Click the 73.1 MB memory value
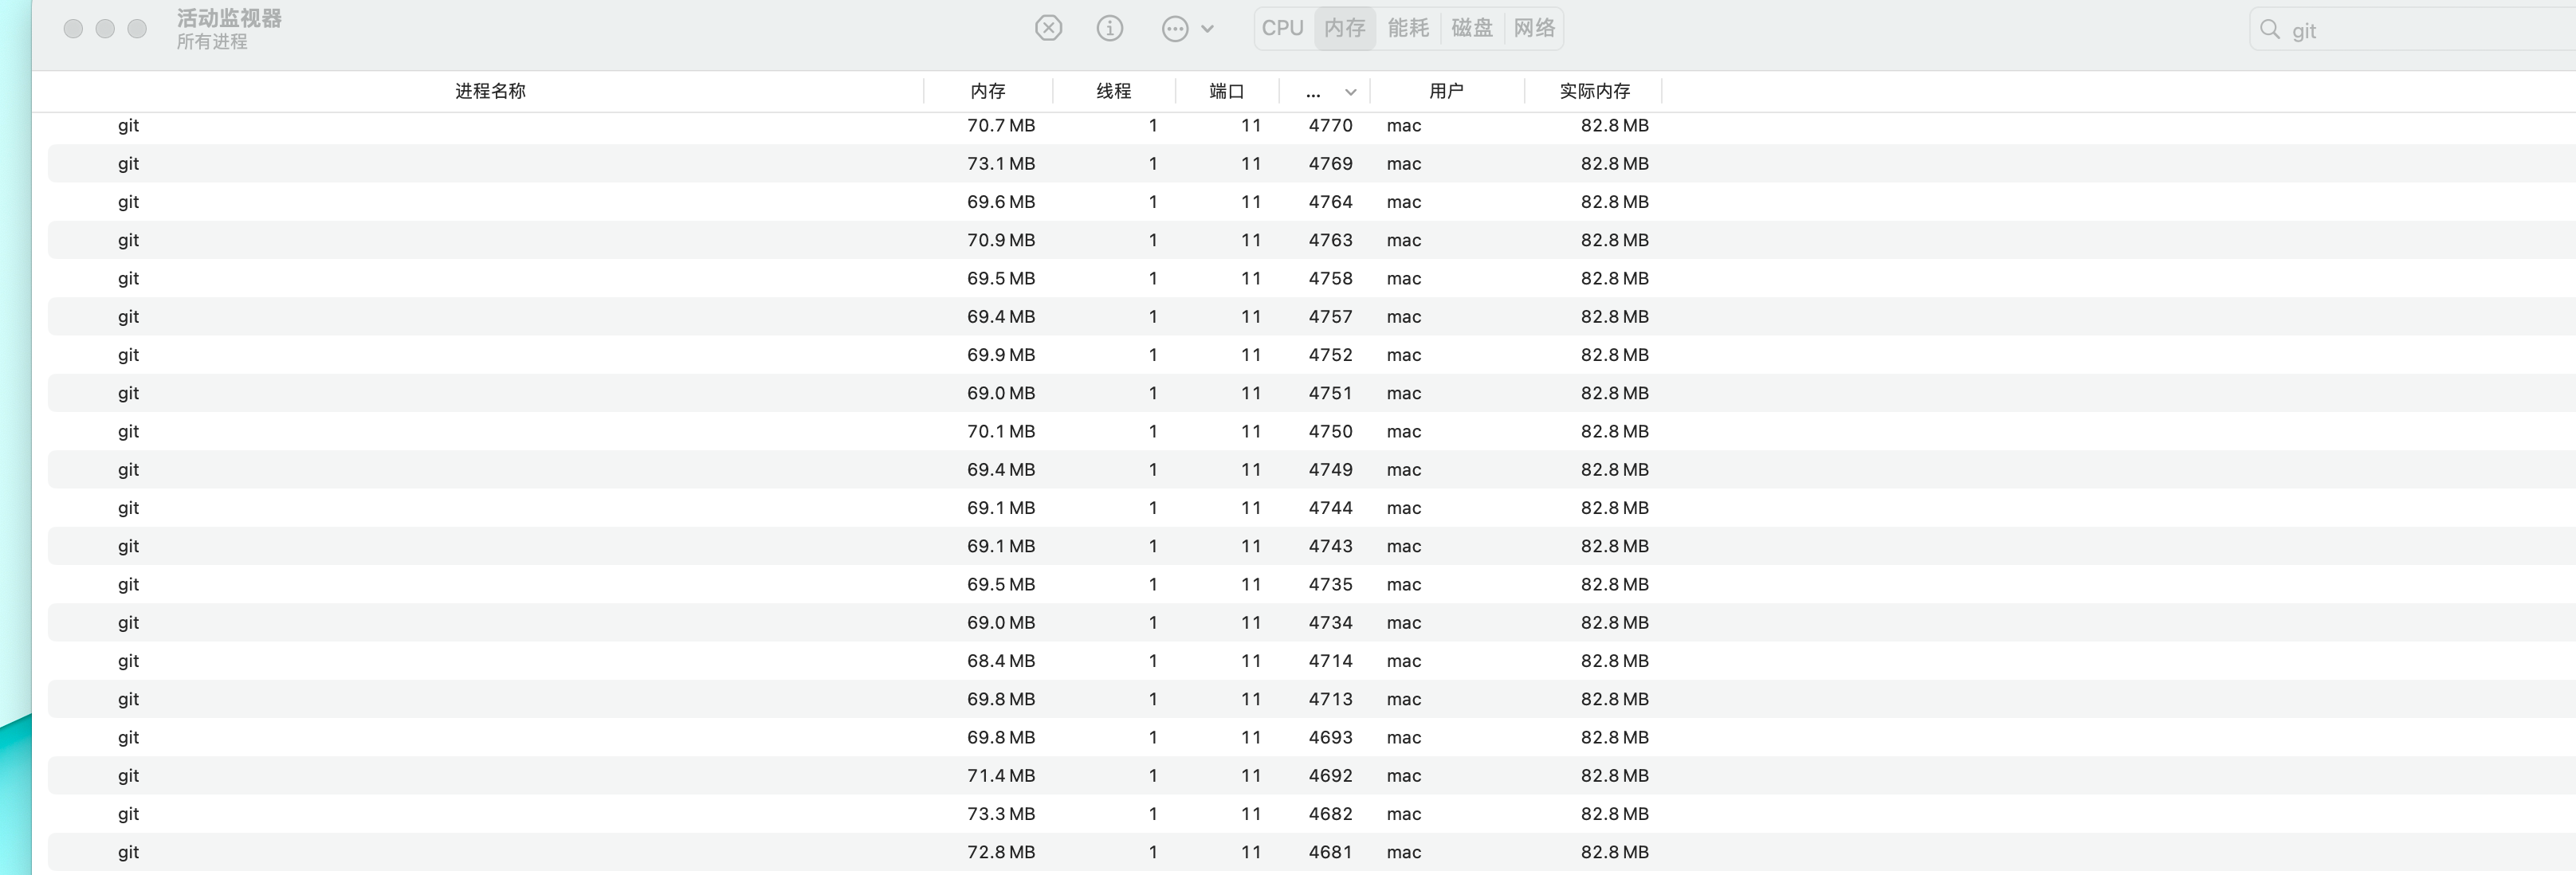 (x=1001, y=163)
